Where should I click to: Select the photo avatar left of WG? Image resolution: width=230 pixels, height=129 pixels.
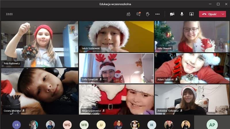(x=50, y=125)
